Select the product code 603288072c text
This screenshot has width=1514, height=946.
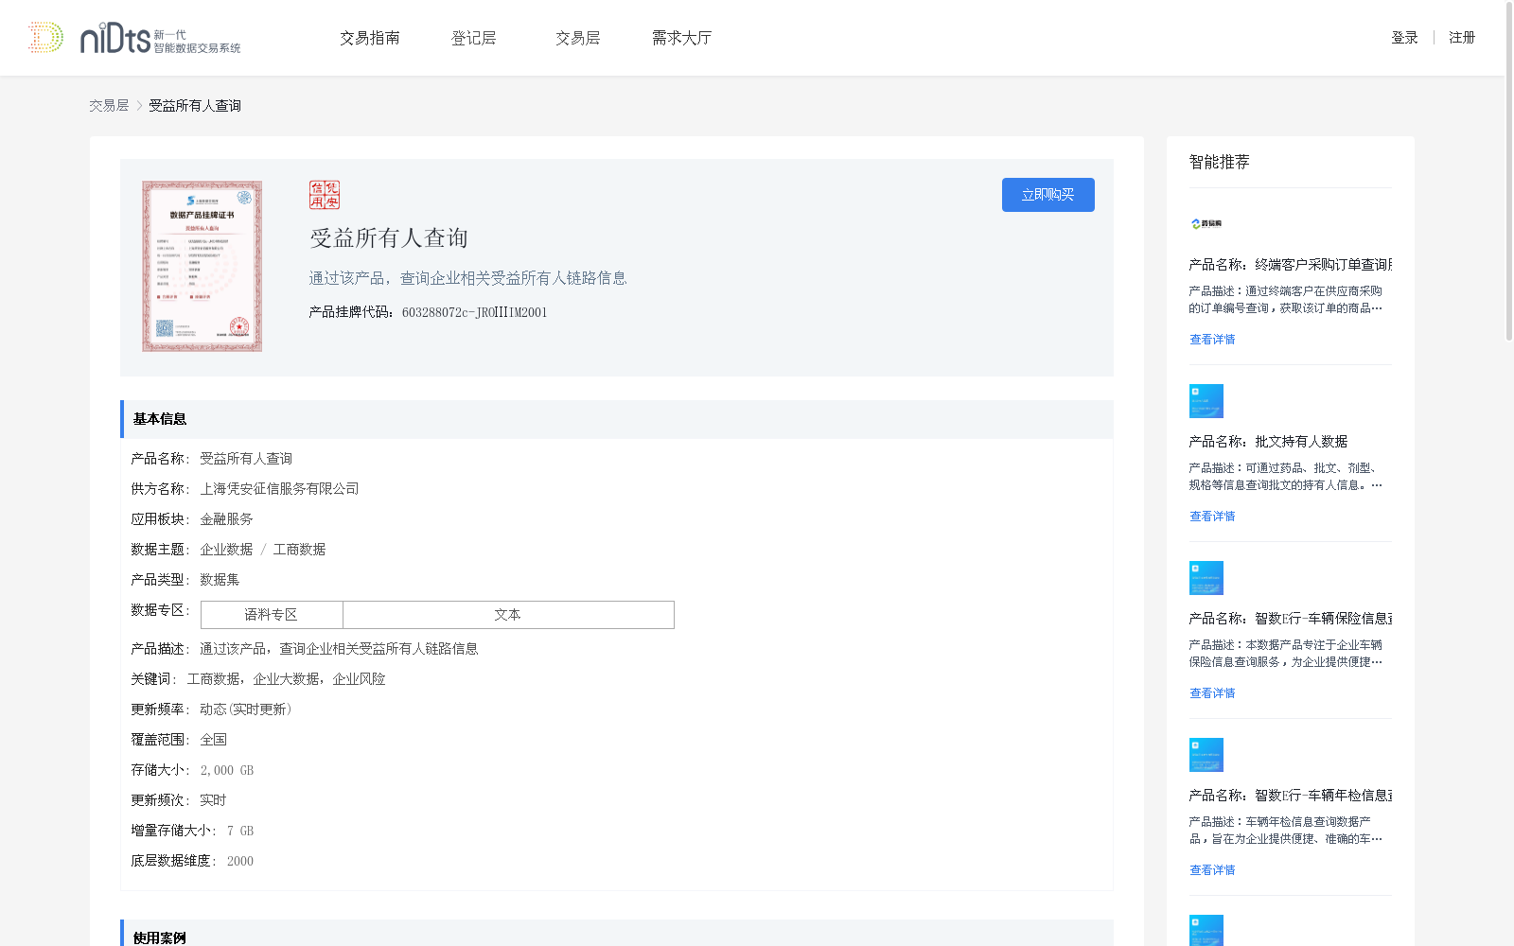(474, 312)
